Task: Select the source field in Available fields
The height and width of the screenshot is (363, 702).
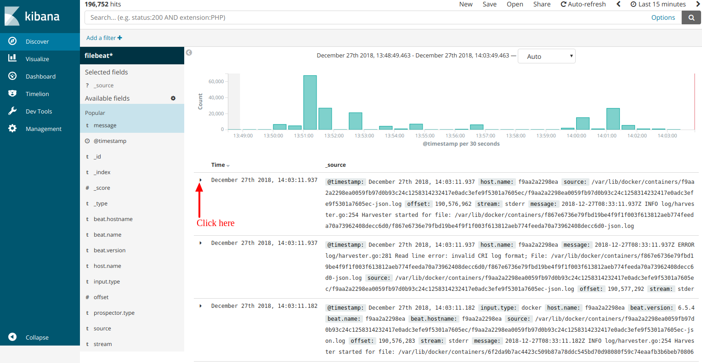Action: (102, 329)
